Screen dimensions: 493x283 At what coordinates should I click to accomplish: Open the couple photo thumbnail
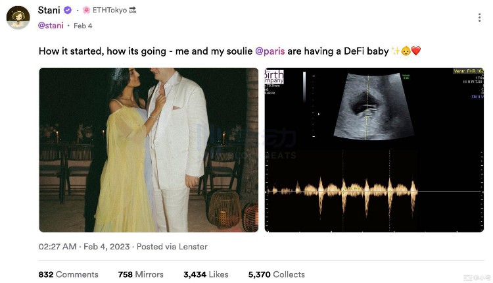[149, 150]
